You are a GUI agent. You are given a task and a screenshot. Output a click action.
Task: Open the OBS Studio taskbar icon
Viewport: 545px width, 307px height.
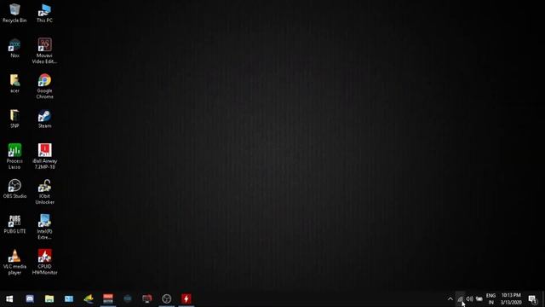(x=167, y=298)
